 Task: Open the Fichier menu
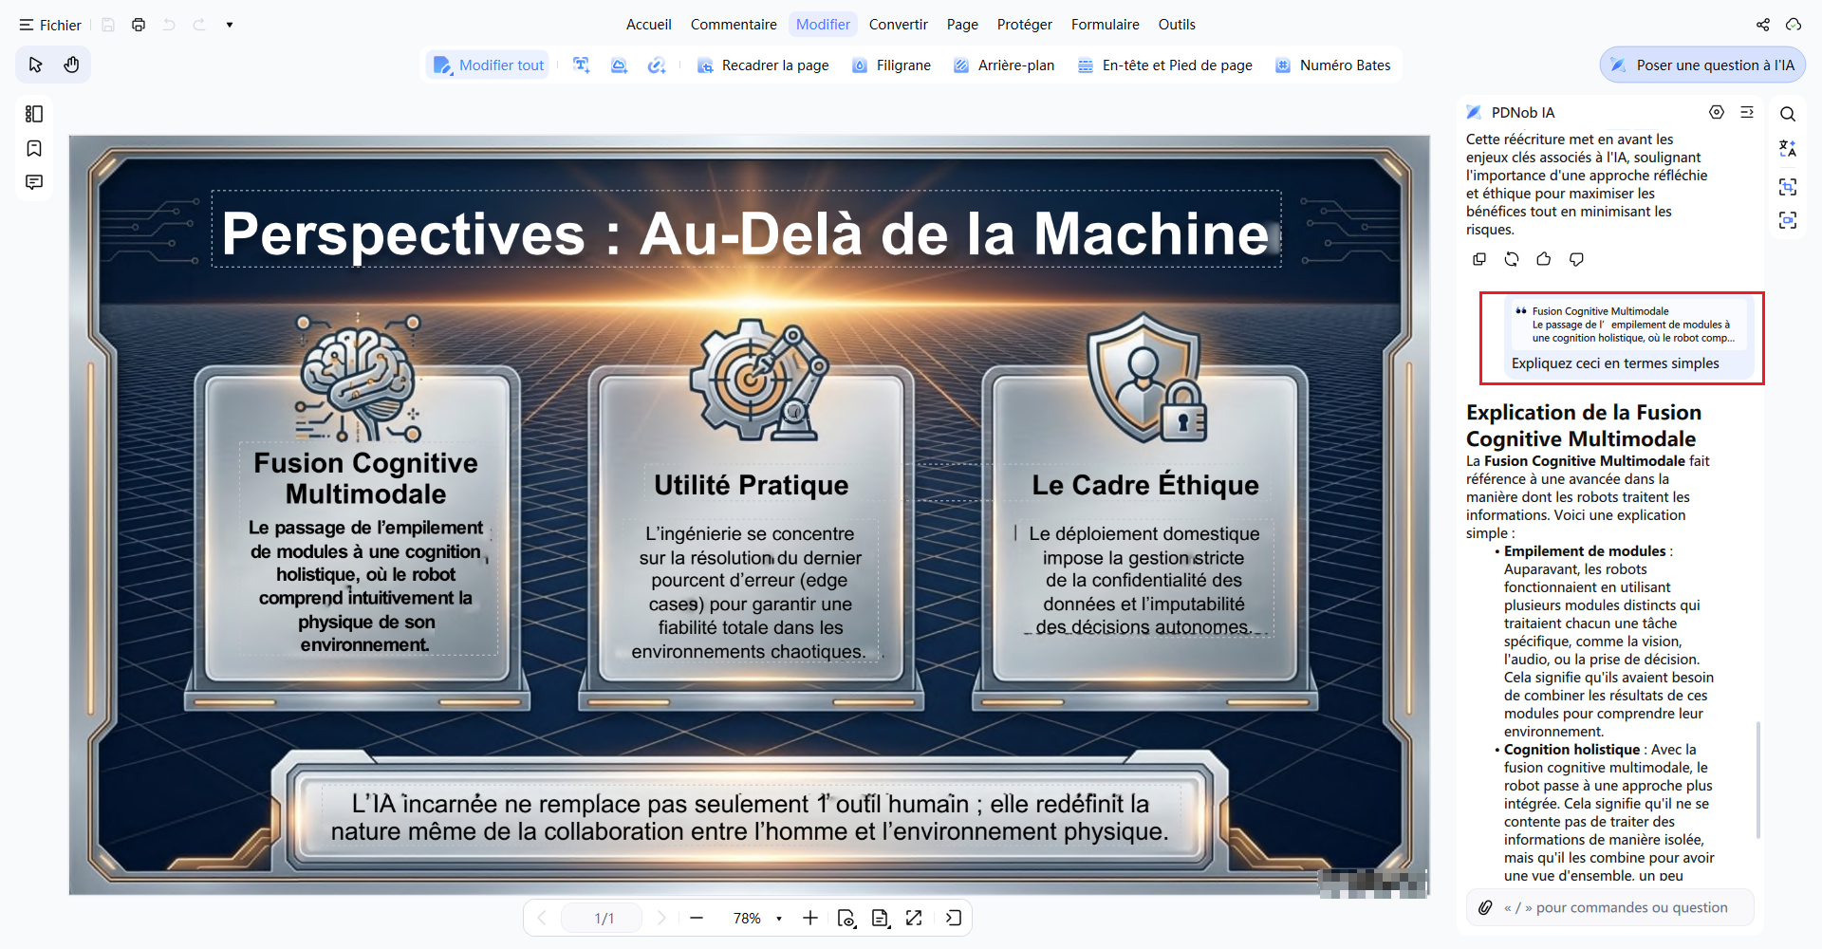pyautogui.click(x=50, y=25)
